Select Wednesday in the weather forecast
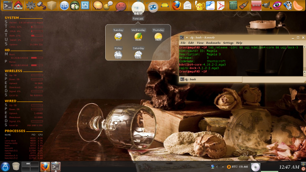 pos(138,34)
